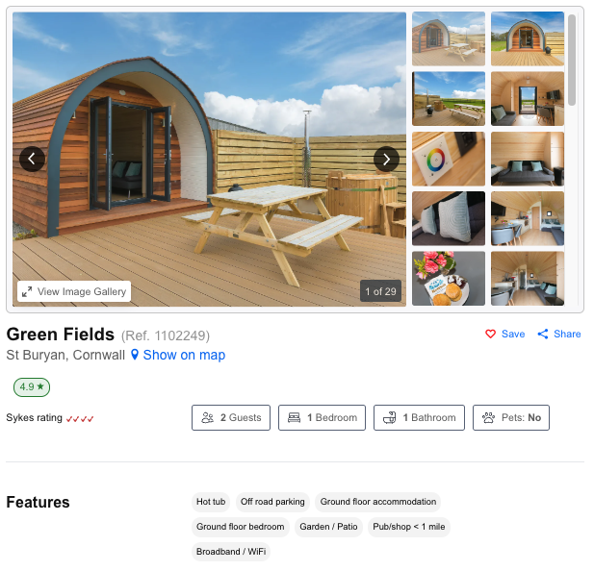Click the guests icon in 2 Guests box

click(208, 417)
